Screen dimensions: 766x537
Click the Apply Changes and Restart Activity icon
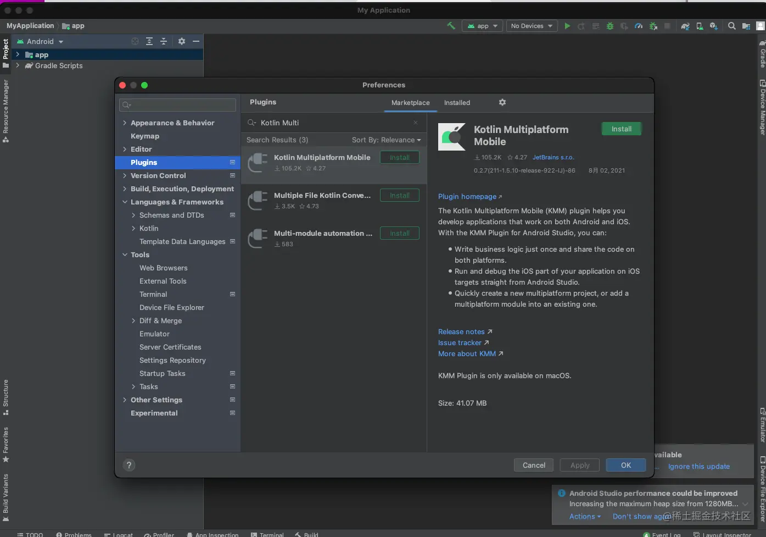point(582,26)
